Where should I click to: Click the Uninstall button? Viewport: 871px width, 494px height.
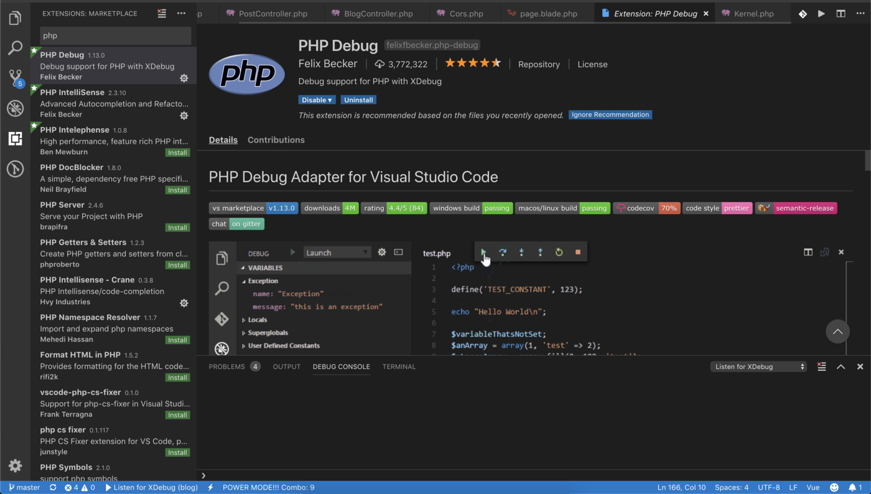click(358, 100)
